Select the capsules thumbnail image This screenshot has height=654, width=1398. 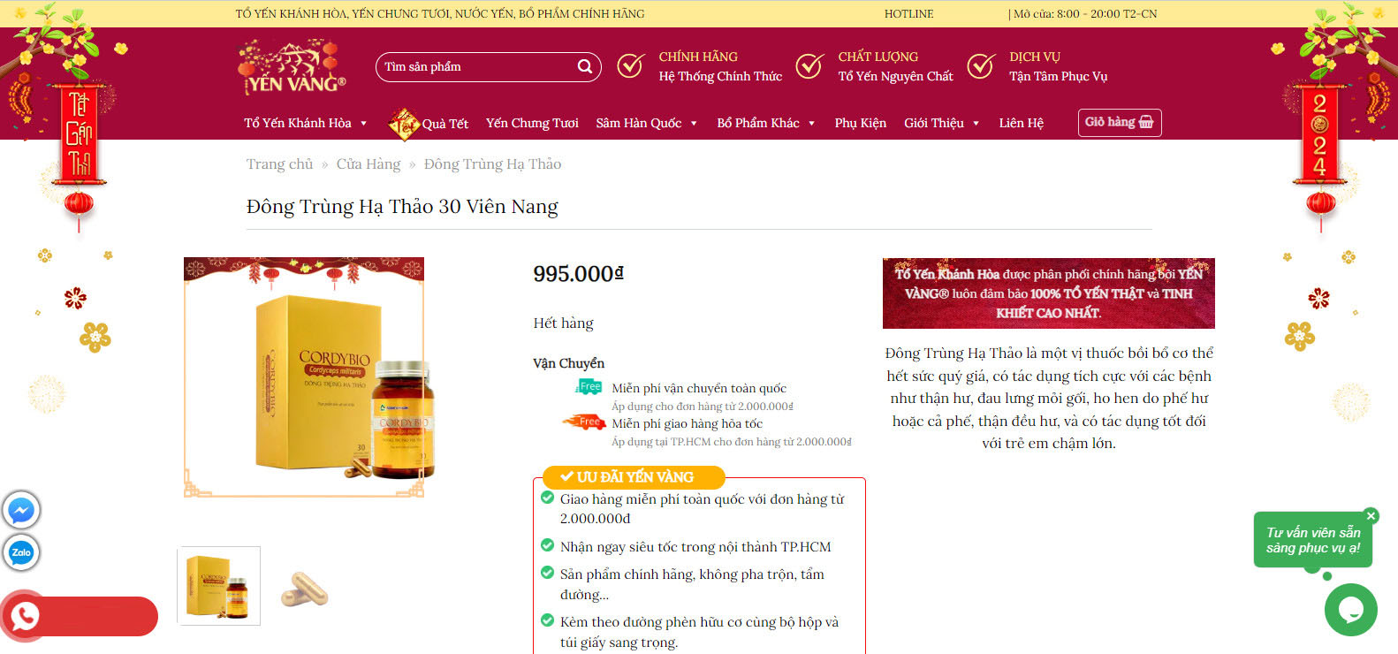pos(303,588)
